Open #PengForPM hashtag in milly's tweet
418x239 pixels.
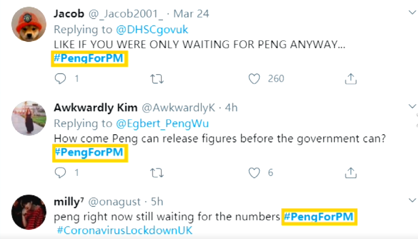[319, 217]
